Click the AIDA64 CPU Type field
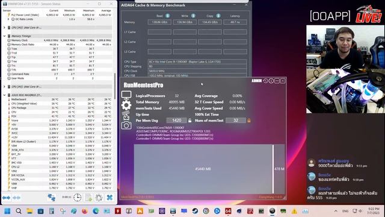Viewport: 385px width, 217px height. 197,61
